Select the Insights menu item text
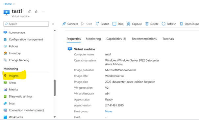This screenshot has height=120, width=199. (14, 76)
